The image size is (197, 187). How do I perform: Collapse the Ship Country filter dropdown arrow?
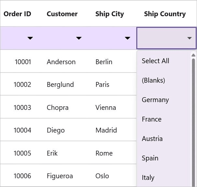click(189, 38)
